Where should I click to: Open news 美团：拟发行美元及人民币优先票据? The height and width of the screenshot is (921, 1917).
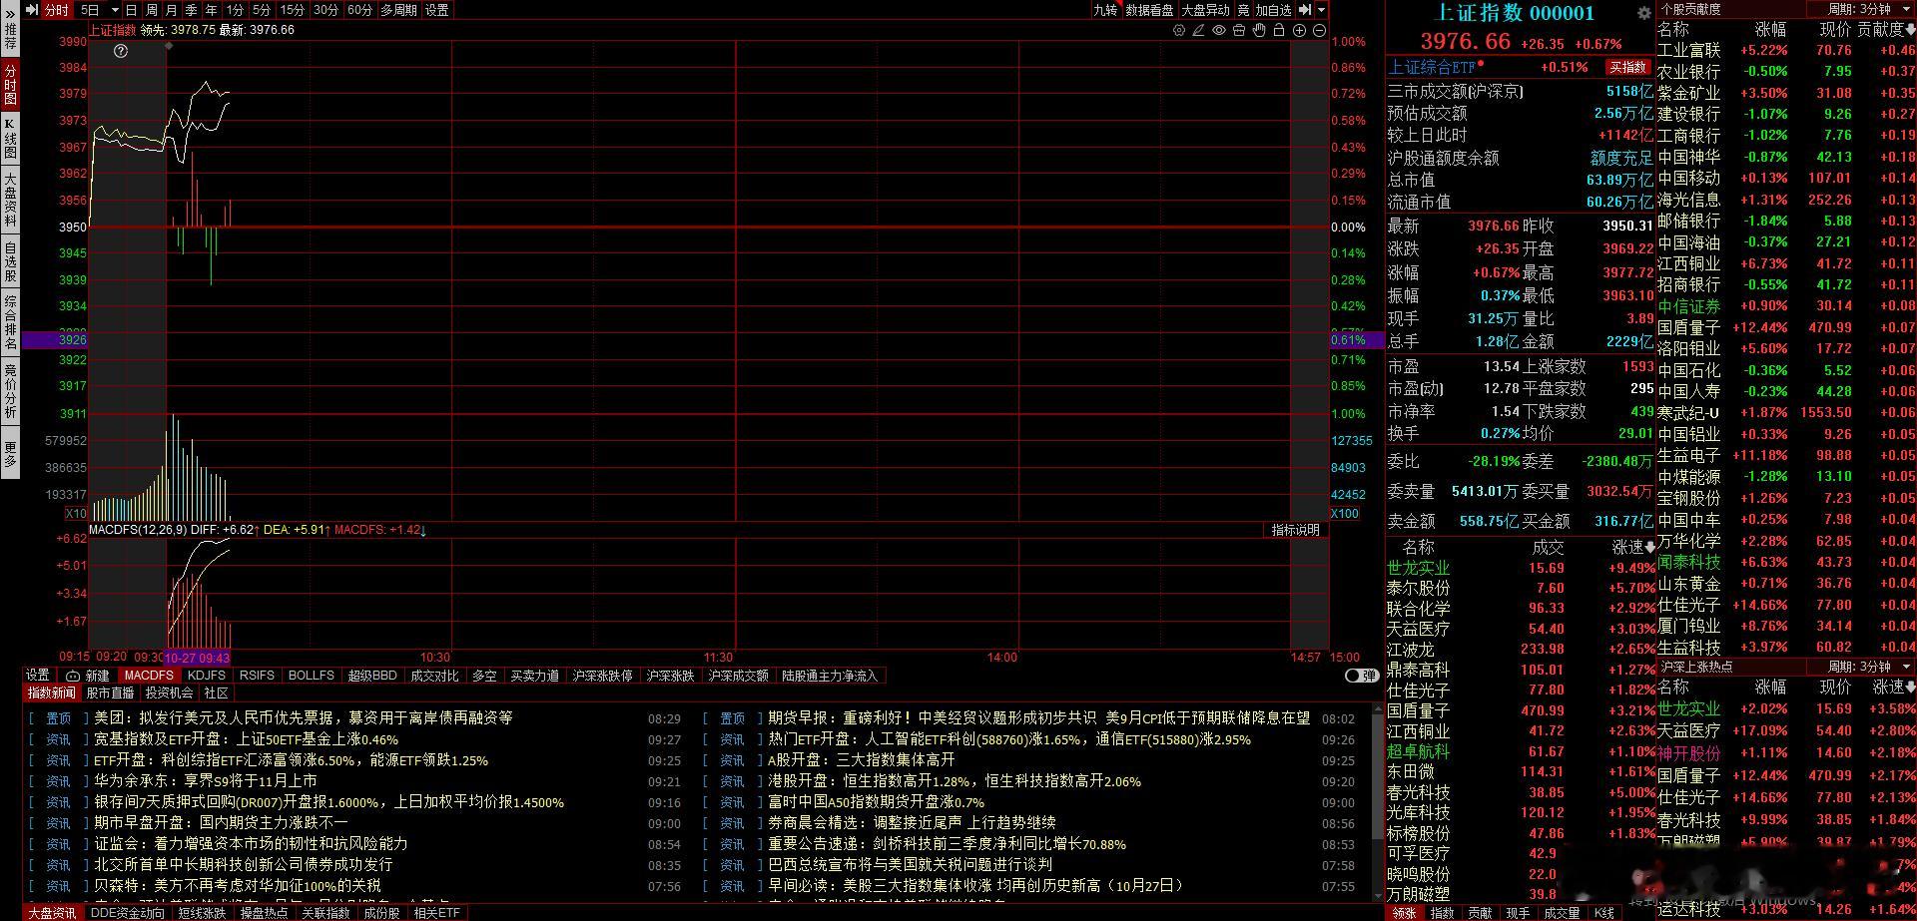(x=303, y=717)
